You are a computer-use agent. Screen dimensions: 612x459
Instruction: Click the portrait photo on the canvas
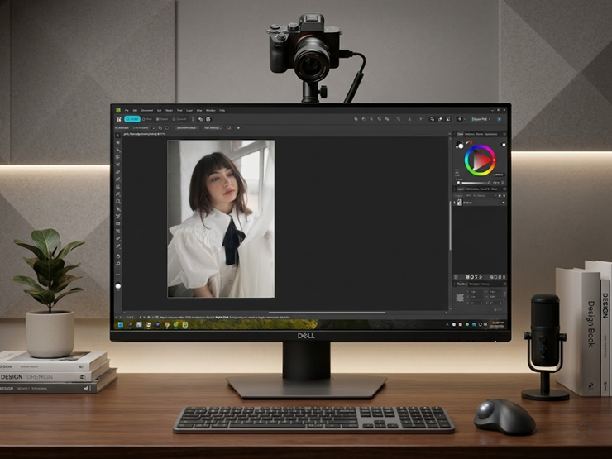point(221,219)
